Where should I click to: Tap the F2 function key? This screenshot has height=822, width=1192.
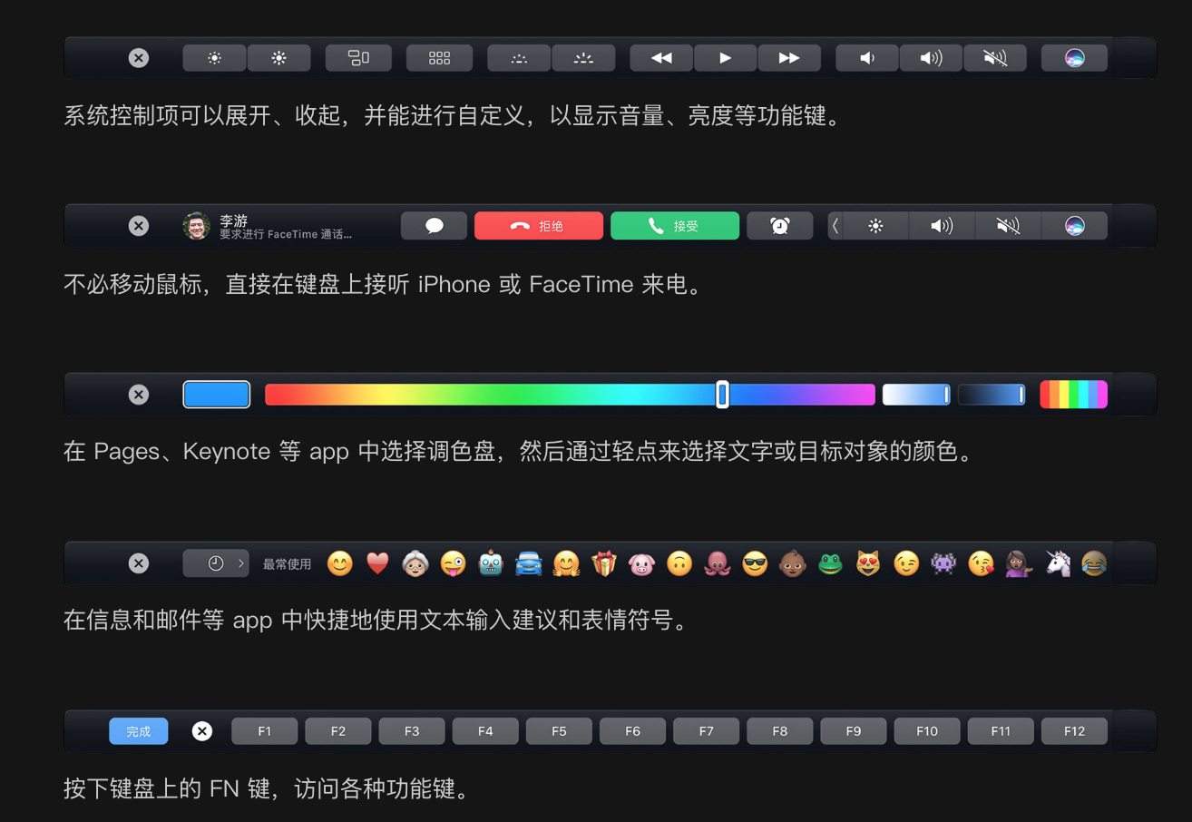[338, 731]
